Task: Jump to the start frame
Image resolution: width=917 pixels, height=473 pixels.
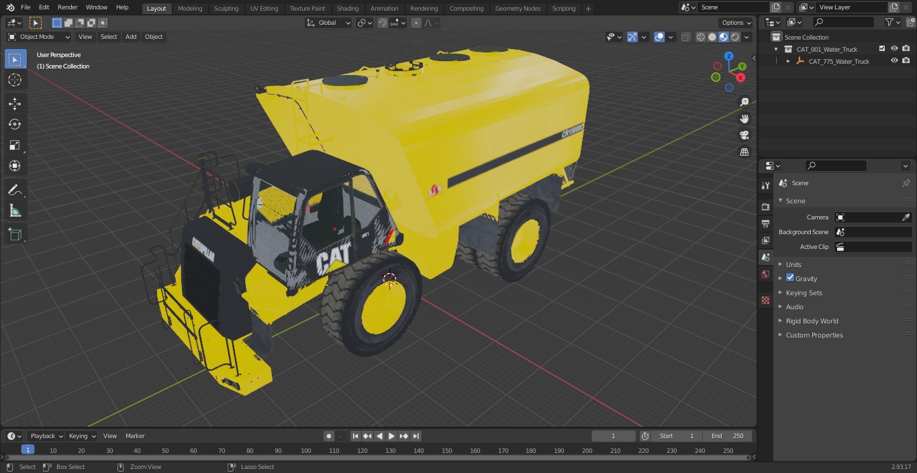Action: click(x=356, y=436)
